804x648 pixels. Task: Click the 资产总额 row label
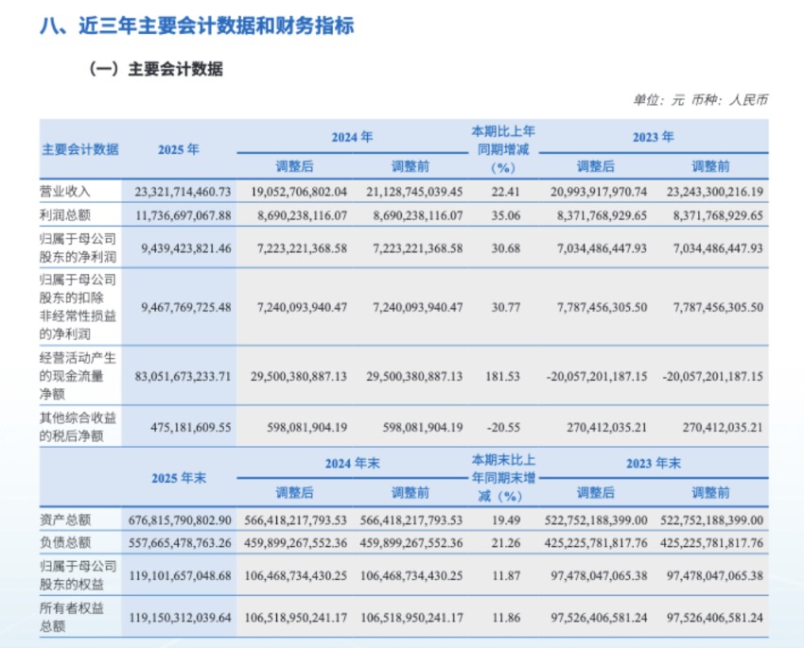65,520
